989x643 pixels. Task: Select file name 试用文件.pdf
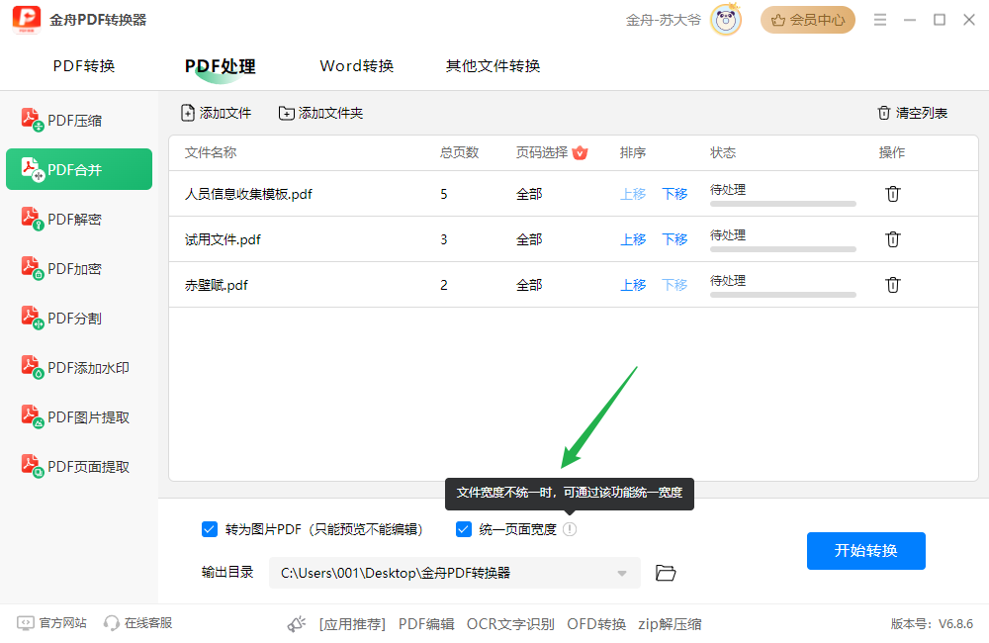[x=223, y=239]
